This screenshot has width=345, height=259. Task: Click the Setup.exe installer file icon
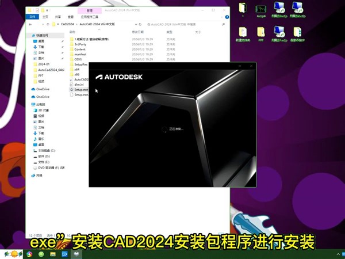pyautogui.click(x=71, y=90)
